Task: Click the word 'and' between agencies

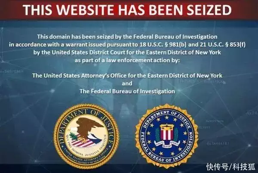Action: (127, 83)
